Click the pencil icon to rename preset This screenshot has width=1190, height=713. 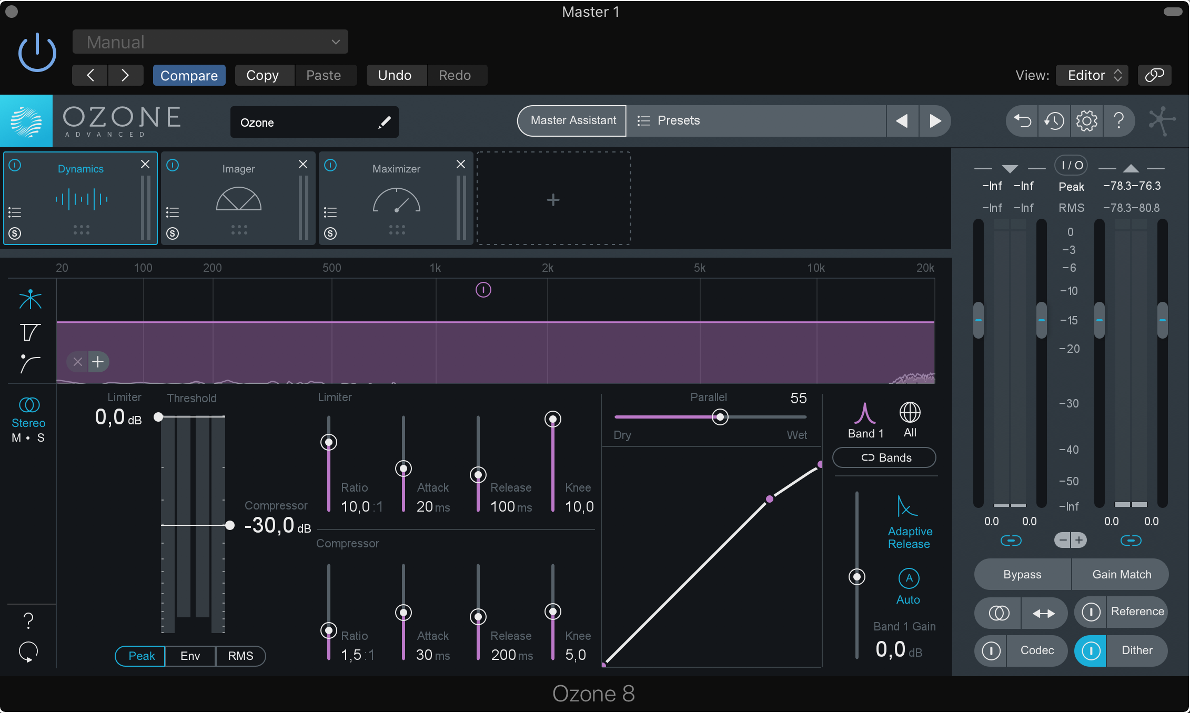click(385, 123)
